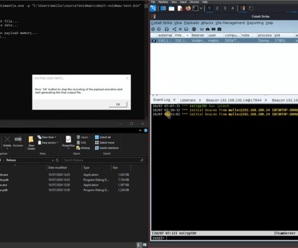Open File Explorer help question mark icon

[x=146, y=130]
